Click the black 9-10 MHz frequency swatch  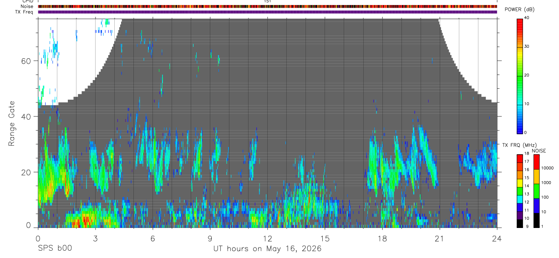(x=519, y=223)
